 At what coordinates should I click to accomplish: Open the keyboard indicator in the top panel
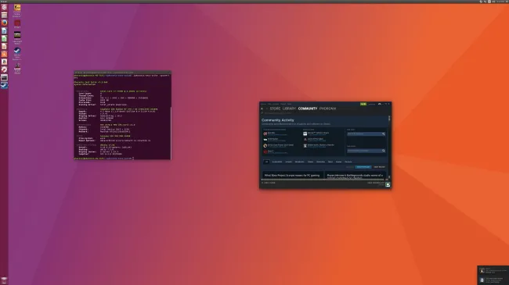[489, 2]
